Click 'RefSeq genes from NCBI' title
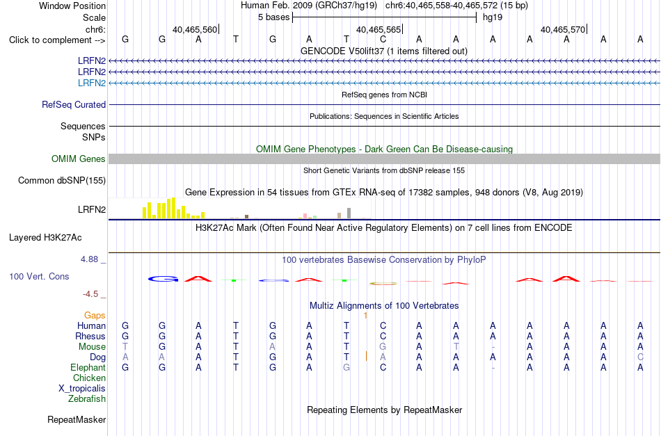The image size is (661, 436). coord(385,95)
